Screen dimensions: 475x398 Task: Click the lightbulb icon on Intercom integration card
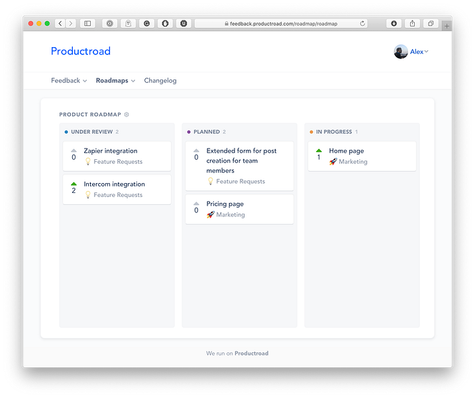pos(88,195)
